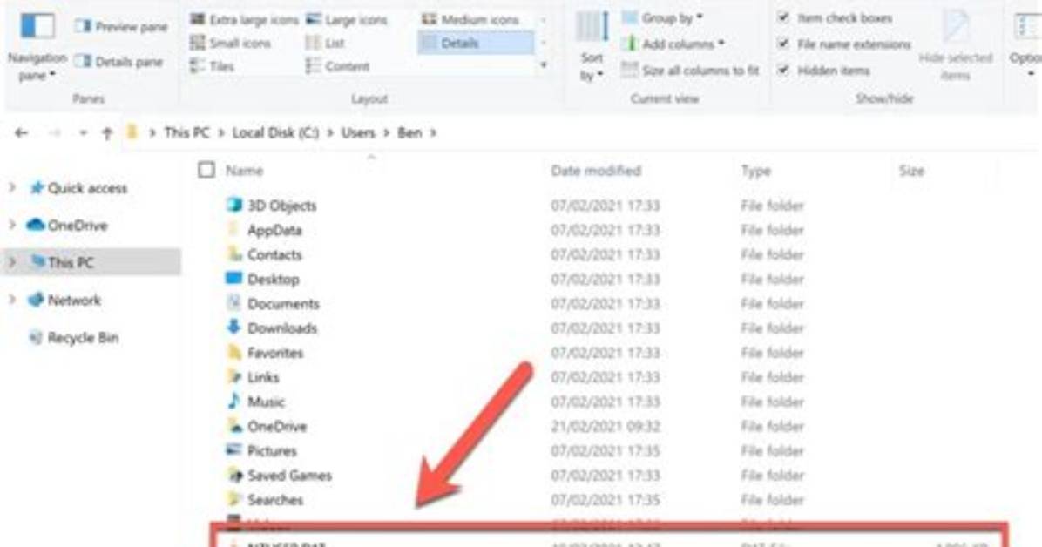Toggle the Details pane
This screenshot has width=1042, height=547.
(119, 62)
